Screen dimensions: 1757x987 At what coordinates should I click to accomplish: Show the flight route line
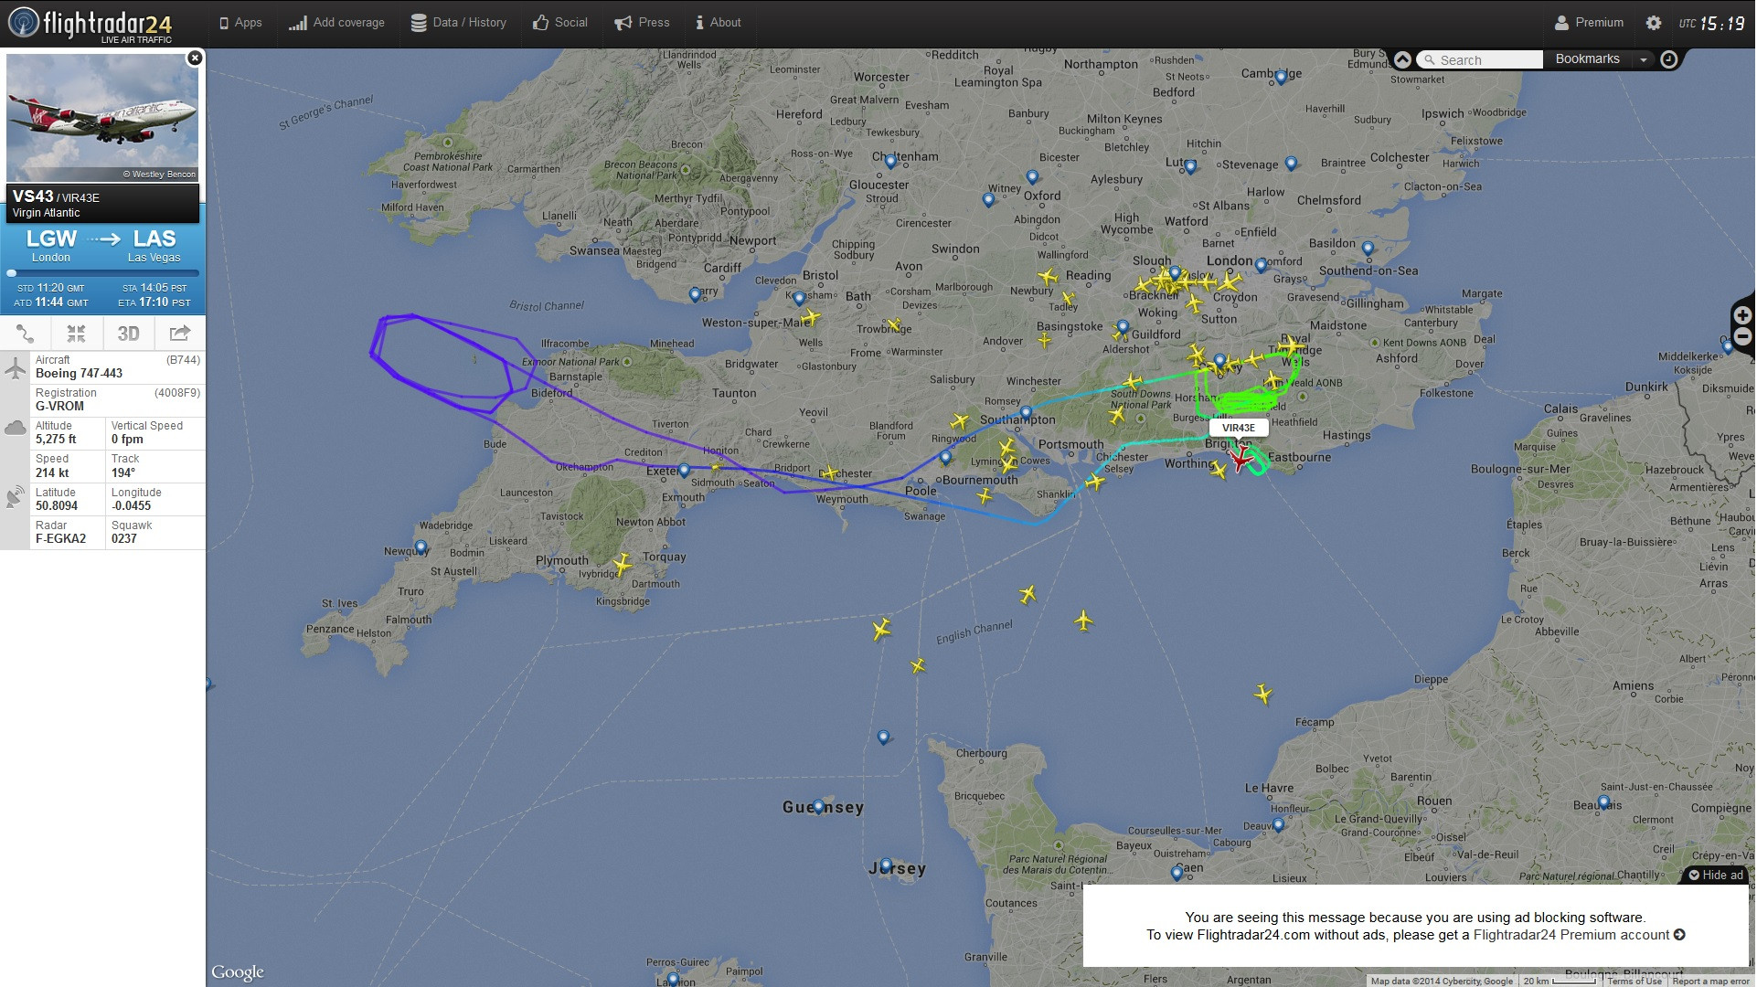point(26,334)
